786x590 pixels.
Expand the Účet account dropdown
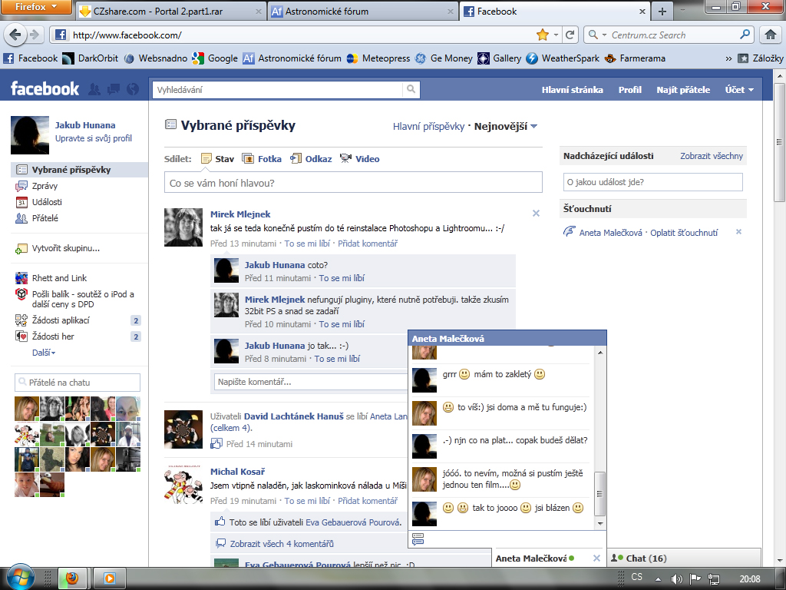tap(739, 90)
